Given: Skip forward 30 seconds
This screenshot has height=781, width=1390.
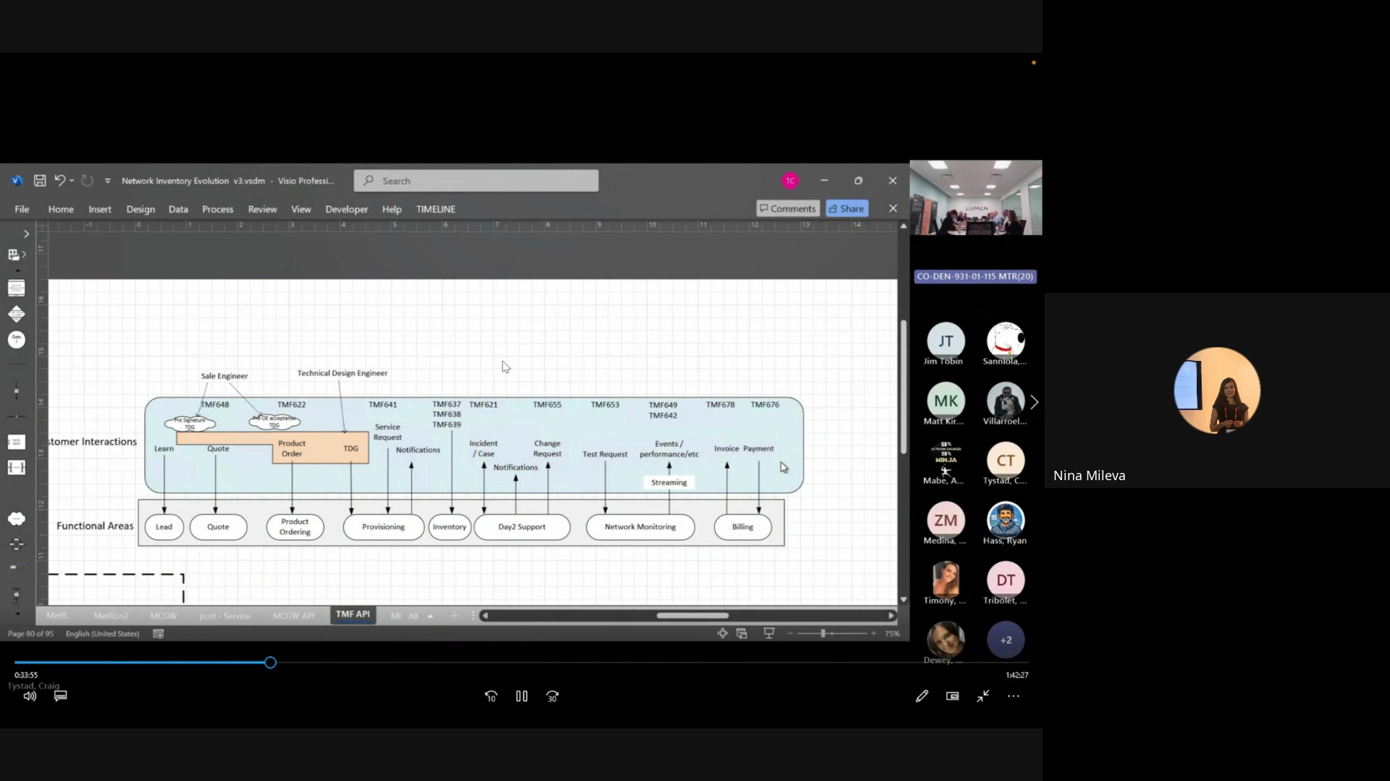Looking at the screenshot, I should click(x=552, y=696).
